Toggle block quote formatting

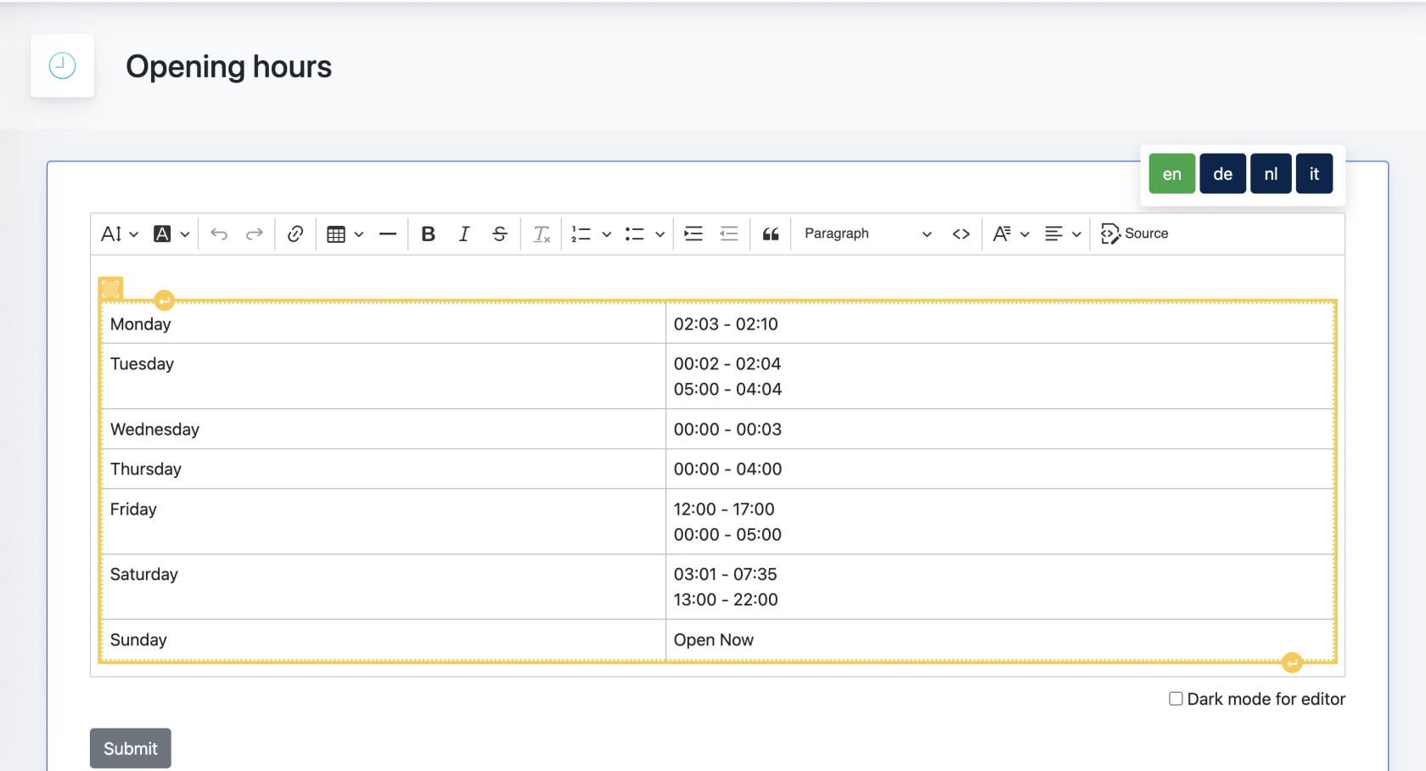[771, 234]
